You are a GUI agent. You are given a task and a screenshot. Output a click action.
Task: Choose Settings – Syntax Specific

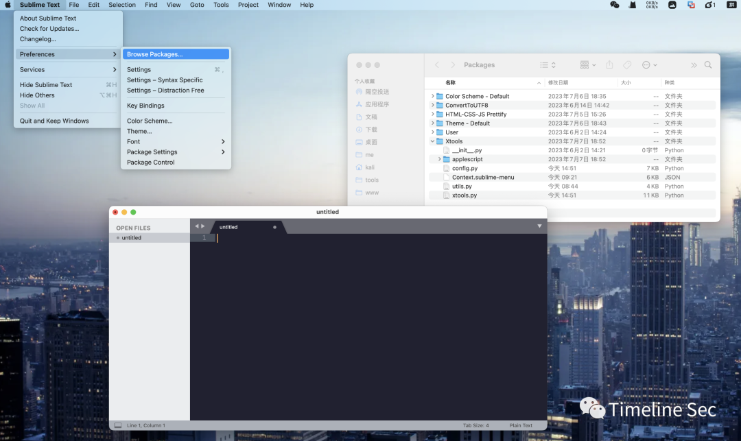pyautogui.click(x=176, y=80)
